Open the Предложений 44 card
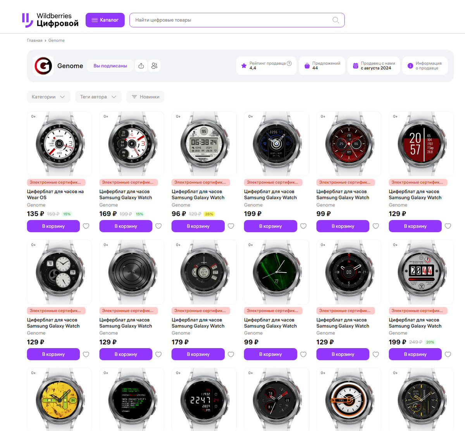The image size is (465, 431). tap(322, 66)
